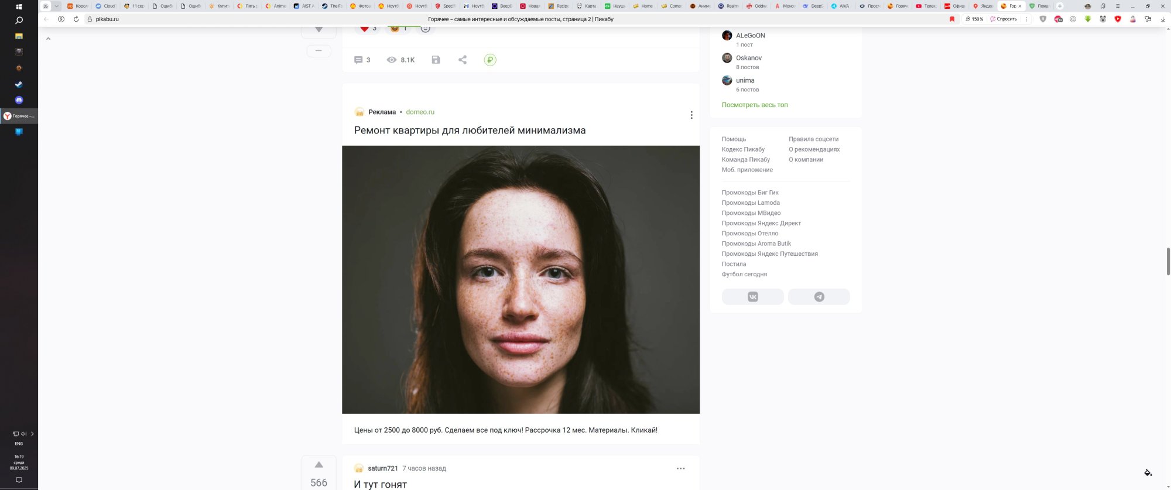The width and height of the screenshot is (1171, 490).
Task: Open the Windows notification center icon
Action: (19, 480)
